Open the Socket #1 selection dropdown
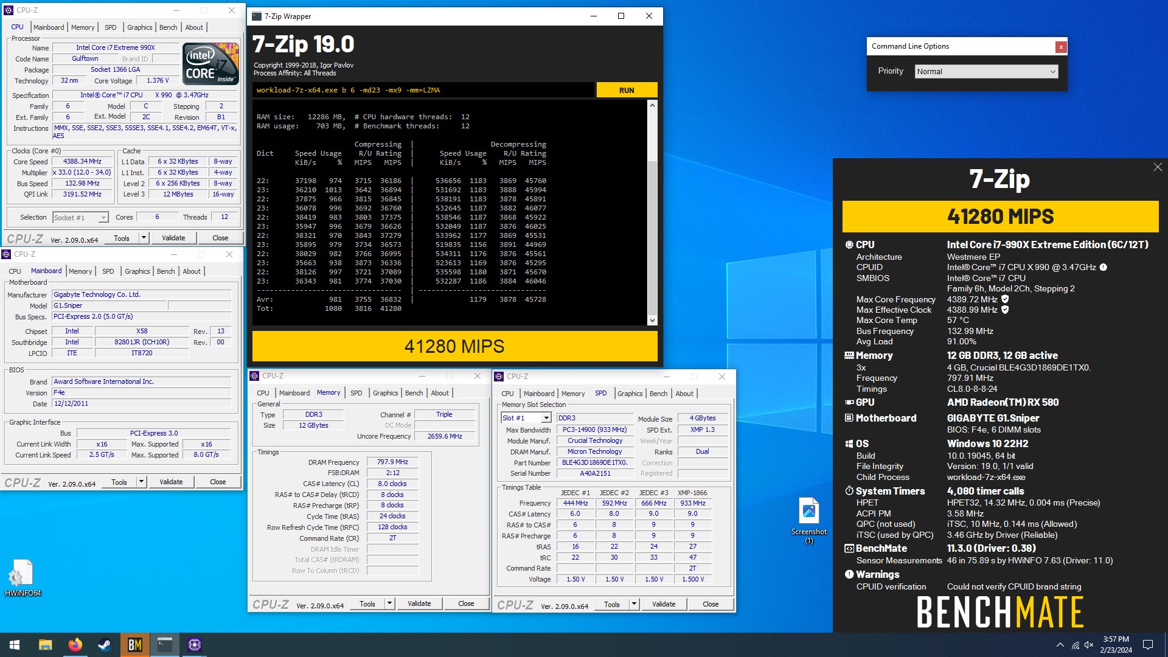This screenshot has width=1168, height=657. tap(80, 218)
